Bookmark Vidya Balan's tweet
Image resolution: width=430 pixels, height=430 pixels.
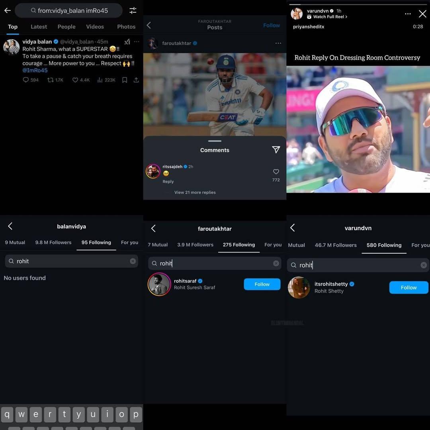coord(125,80)
